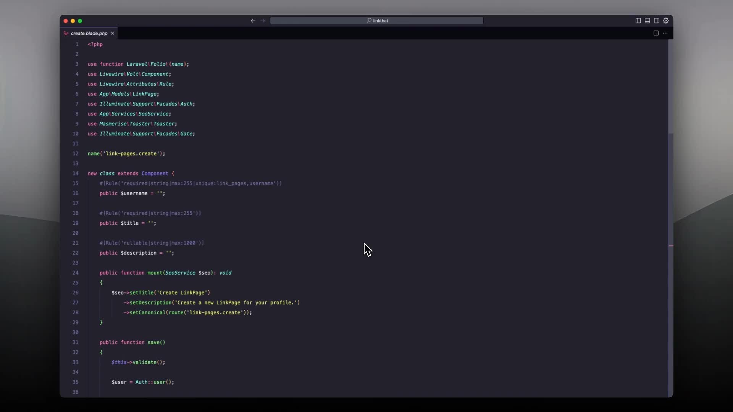733x412 pixels.
Task: Go back with the left arrow
Action: click(x=253, y=21)
